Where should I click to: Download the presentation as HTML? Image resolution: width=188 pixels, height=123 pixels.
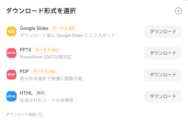(163, 96)
